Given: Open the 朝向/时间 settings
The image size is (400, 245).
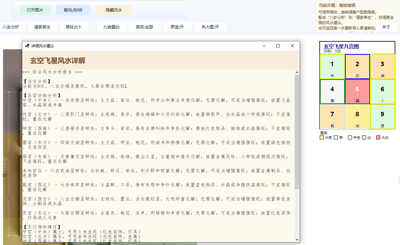Looking at the screenshot, I should click(x=73, y=10).
